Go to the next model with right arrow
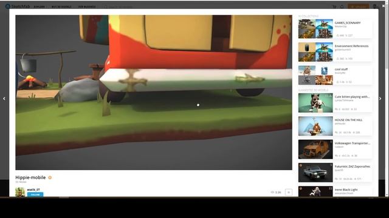Viewport: 389px width, 218px height. tap(380, 99)
